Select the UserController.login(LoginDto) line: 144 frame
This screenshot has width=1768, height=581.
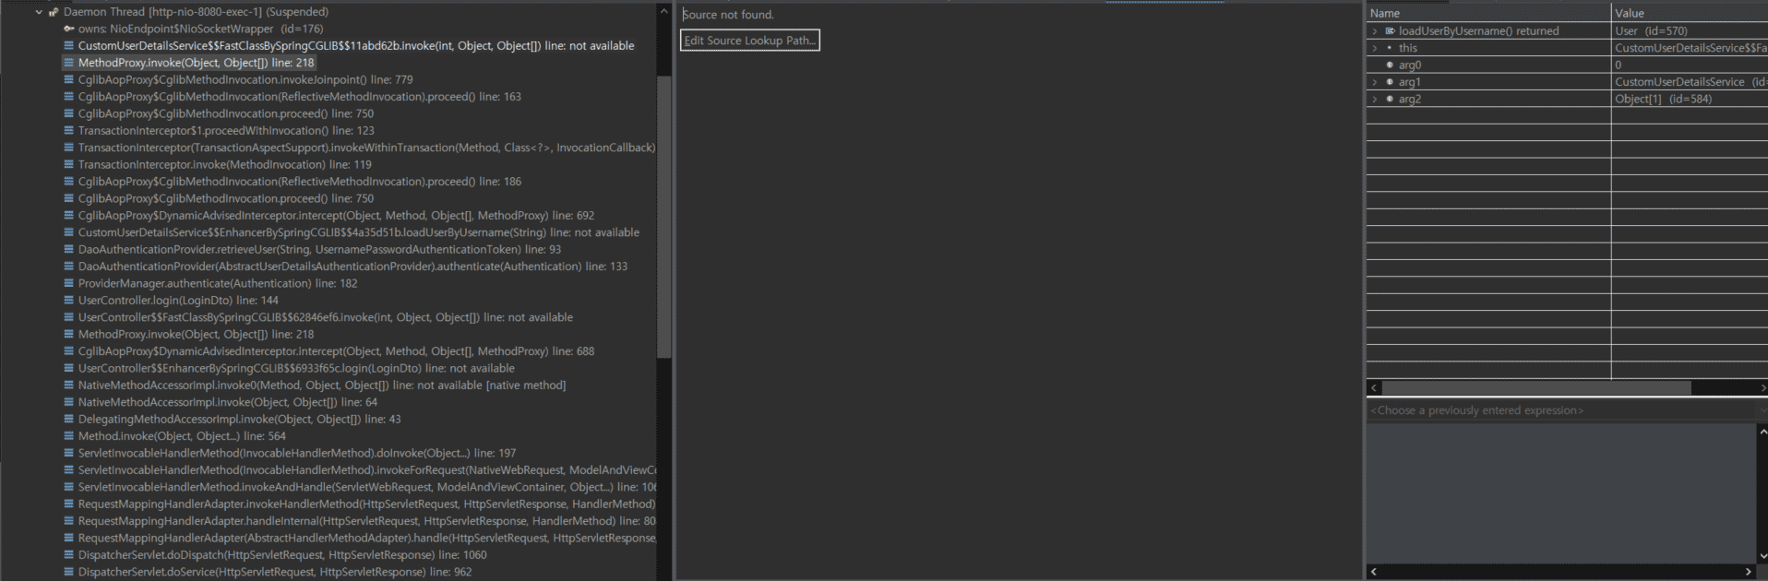178,301
